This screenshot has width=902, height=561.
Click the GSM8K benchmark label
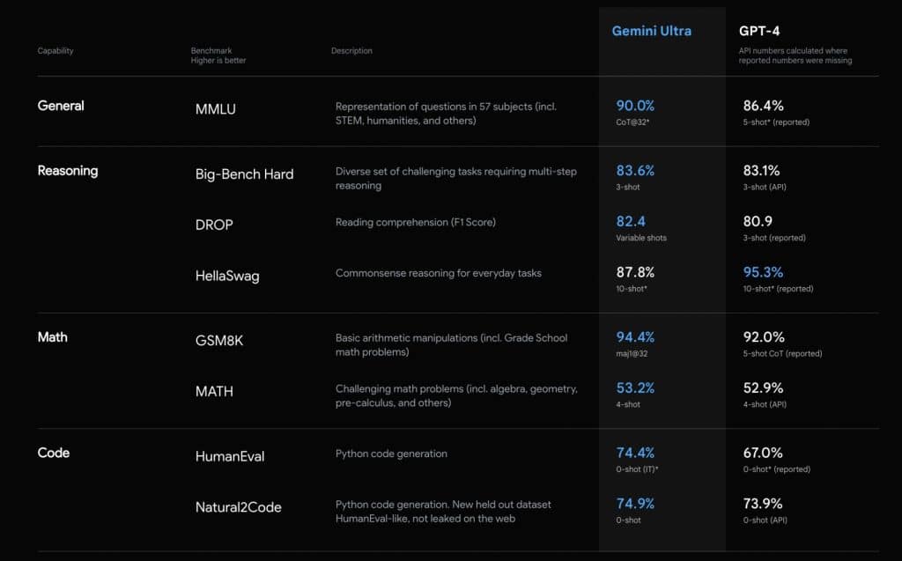tap(218, 341)
